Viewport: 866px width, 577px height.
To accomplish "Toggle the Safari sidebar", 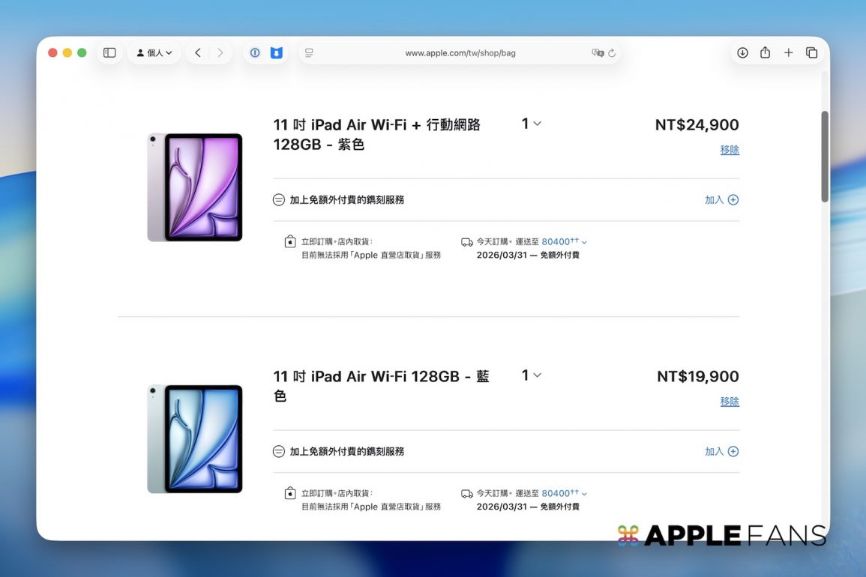I will click(x=109, y=52).
